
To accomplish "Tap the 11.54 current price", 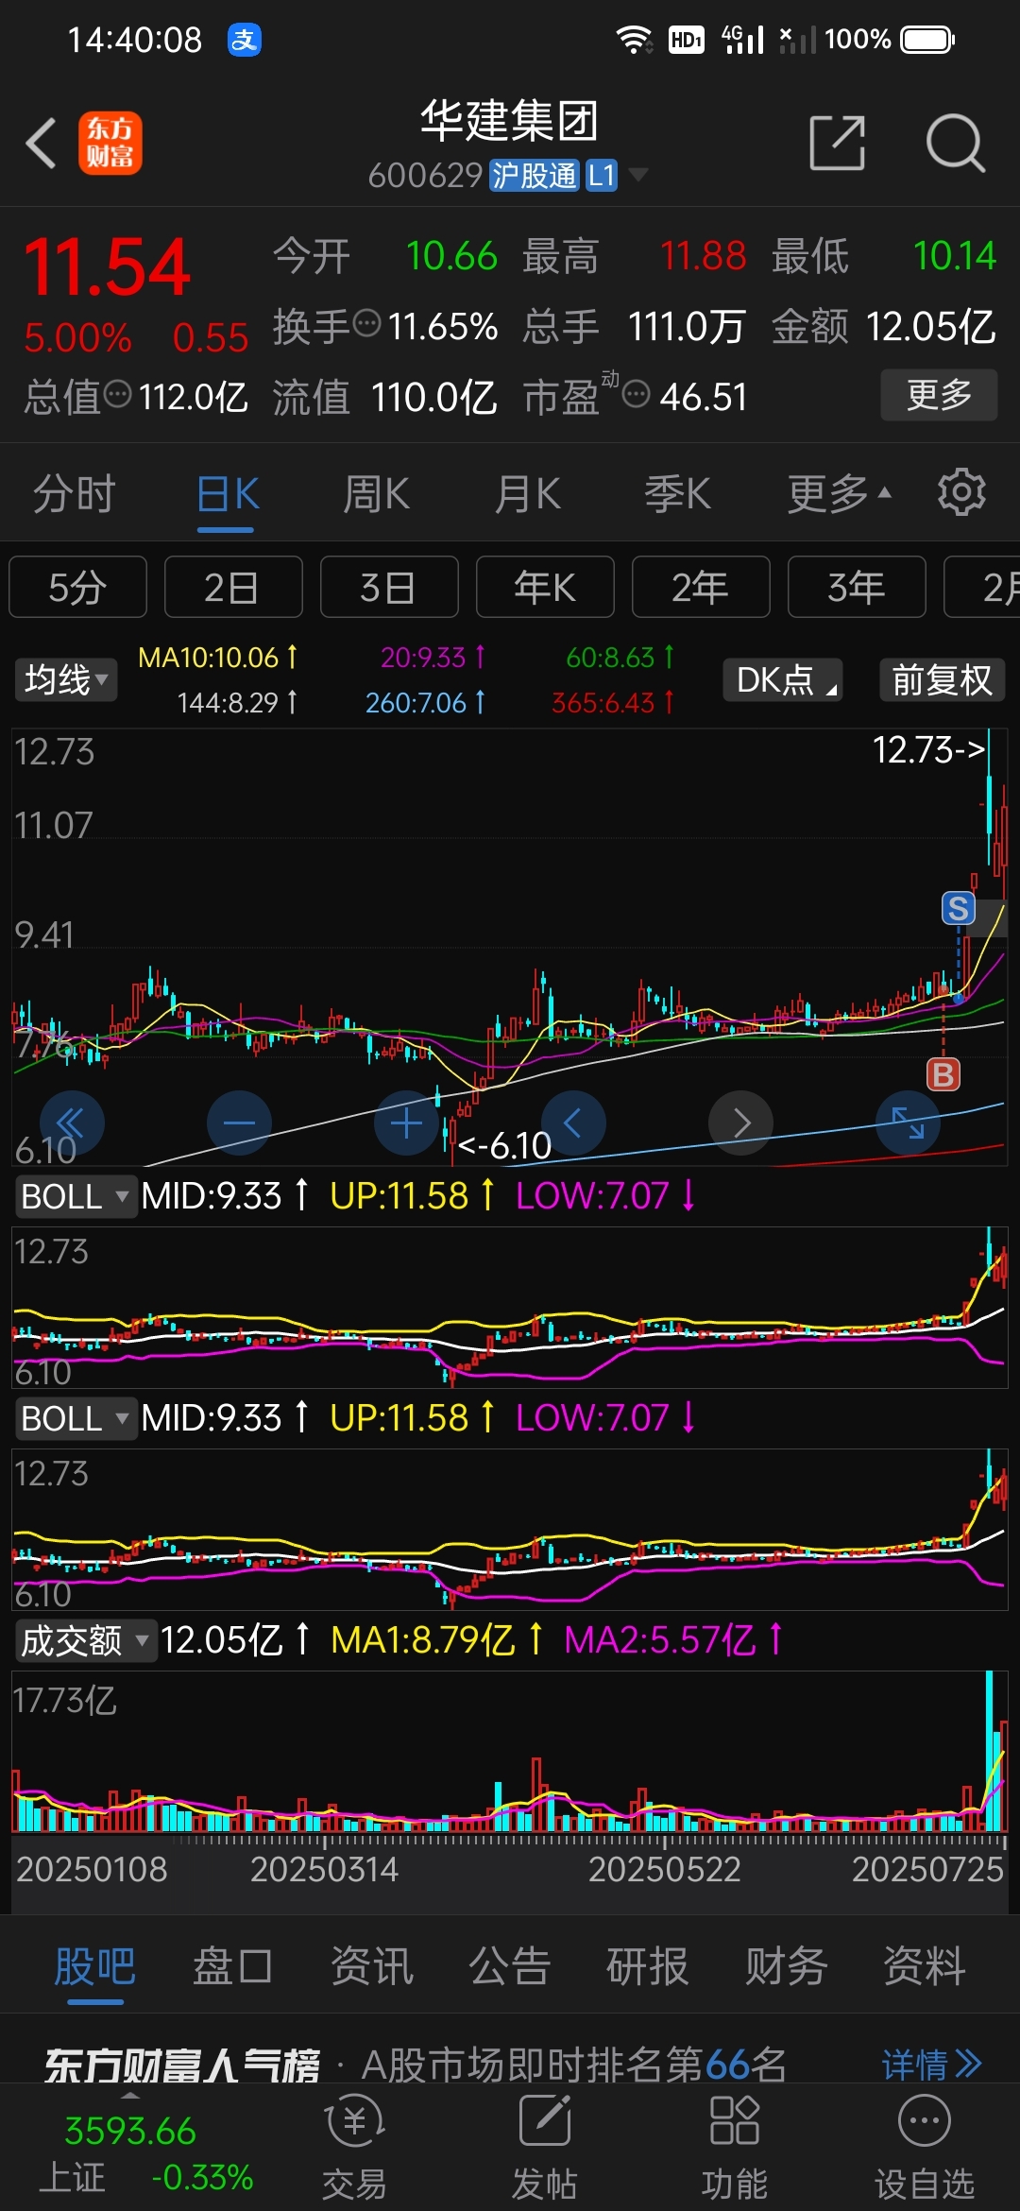I will 107,267.
